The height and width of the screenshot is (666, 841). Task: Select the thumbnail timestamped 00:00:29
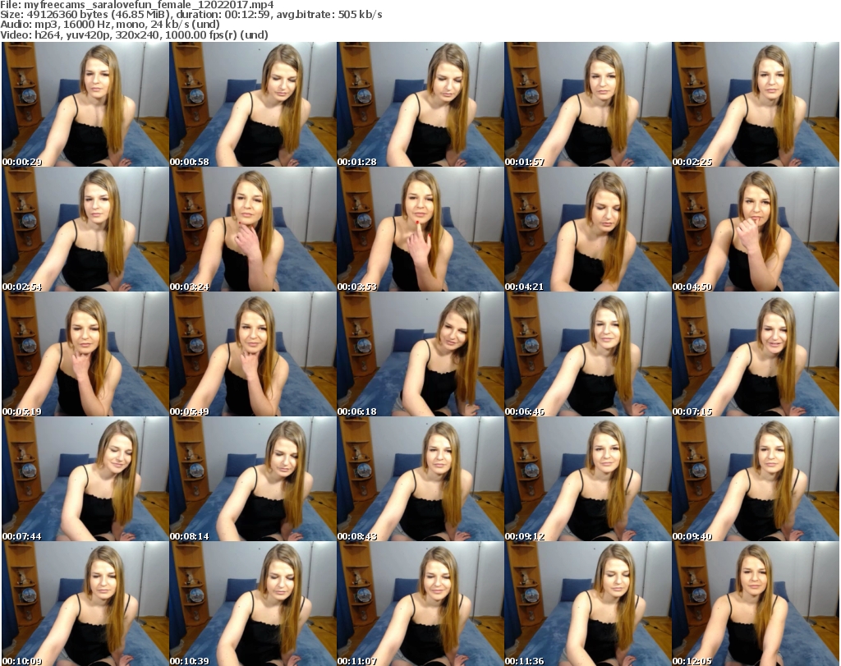(x=85, y=104)
